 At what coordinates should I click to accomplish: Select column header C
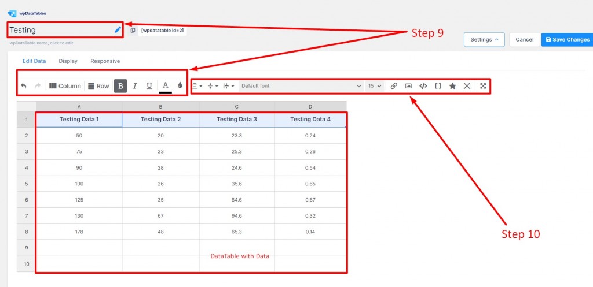pyautogui.click(x=237, y=107)
